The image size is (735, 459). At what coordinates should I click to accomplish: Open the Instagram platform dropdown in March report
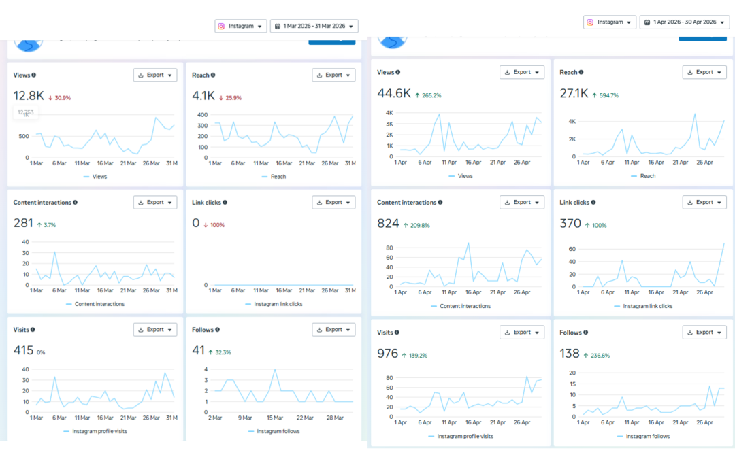(240, 27)
